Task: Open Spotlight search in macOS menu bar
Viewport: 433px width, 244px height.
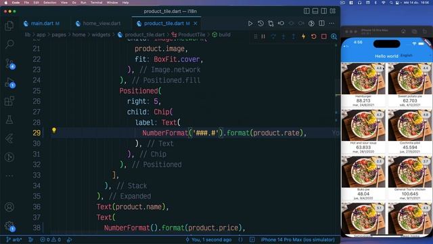Action: click(x=391, y=3)
